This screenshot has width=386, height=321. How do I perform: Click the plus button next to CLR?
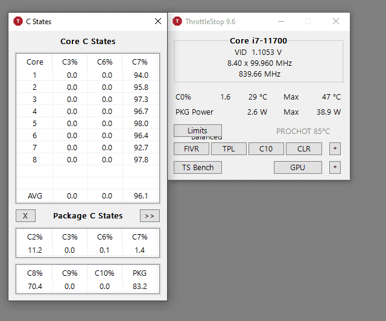335,149
